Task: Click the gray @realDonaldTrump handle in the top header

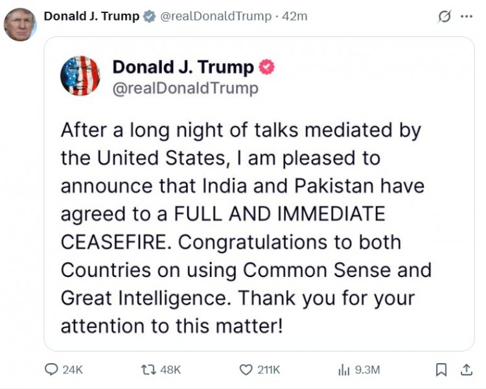Action: tap(215, 17)
